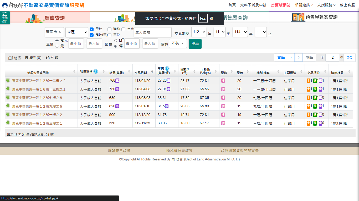Select the 元 unit price radio button
Image resolution: width=359 pixels, height=201 pixels.
57,46
